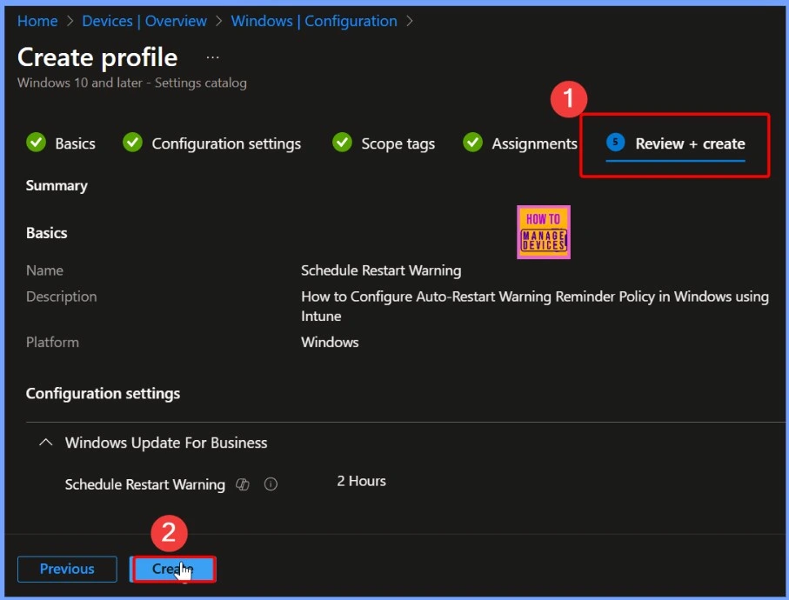
Task: Click the red number 2 badge
Action: [169, 533]
